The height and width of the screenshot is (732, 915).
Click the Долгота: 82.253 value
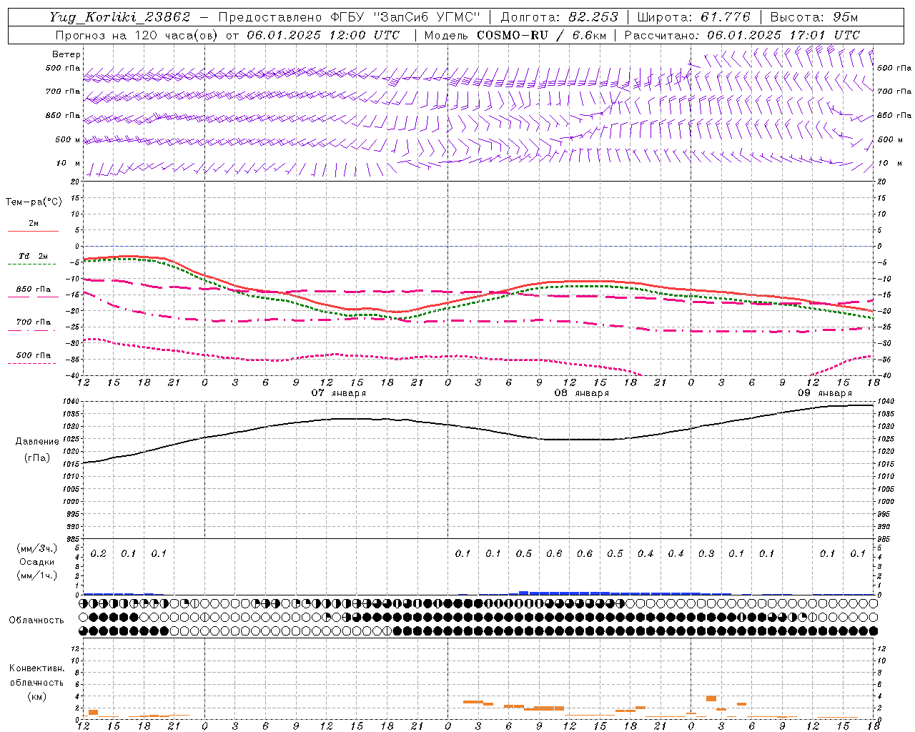pos(560,17)
